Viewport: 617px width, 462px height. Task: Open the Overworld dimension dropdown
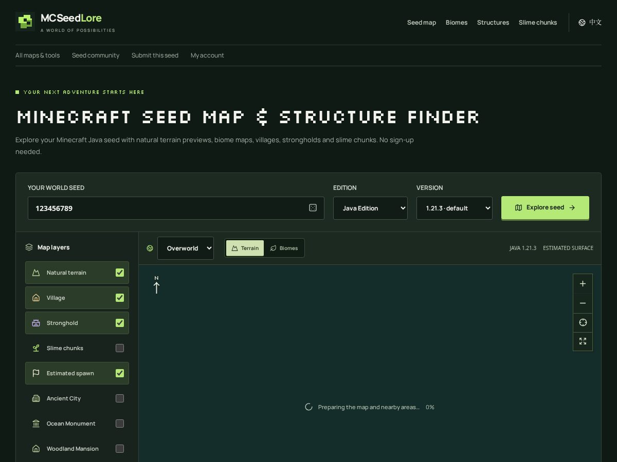tap(186, 248)
